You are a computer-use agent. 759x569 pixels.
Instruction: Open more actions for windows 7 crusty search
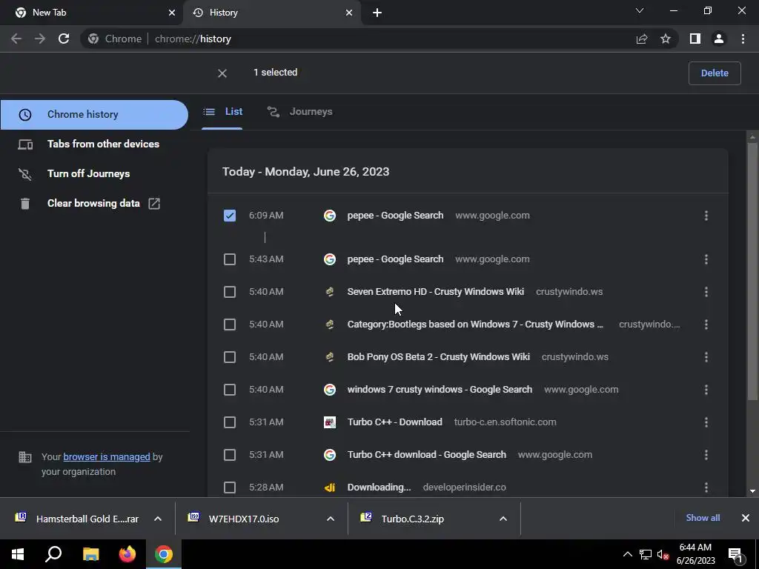706,390
